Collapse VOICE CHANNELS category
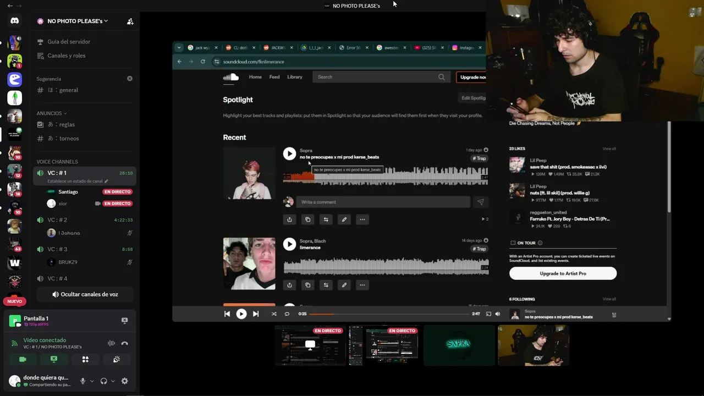The image size is (704, 396). 57,162
